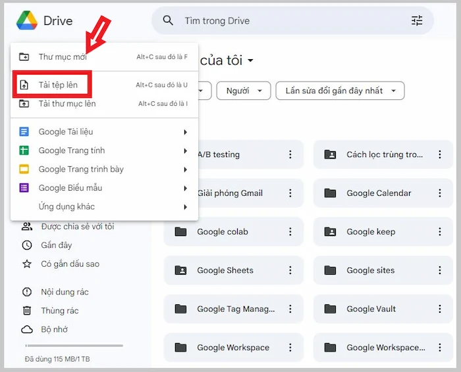Viewport: 461px width, 372px height.
Task: Open Thùng rác in sidebar
Action: click(60, 310)
